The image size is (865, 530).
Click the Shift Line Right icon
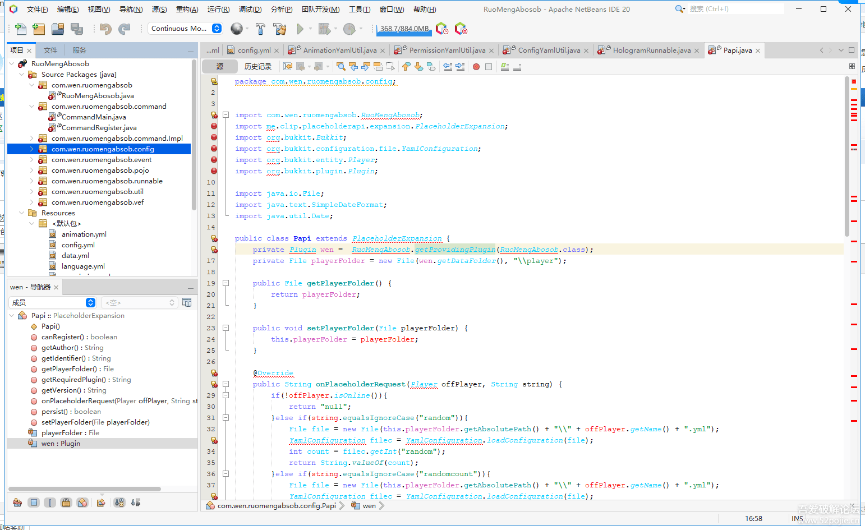click(x=460, y=67)
